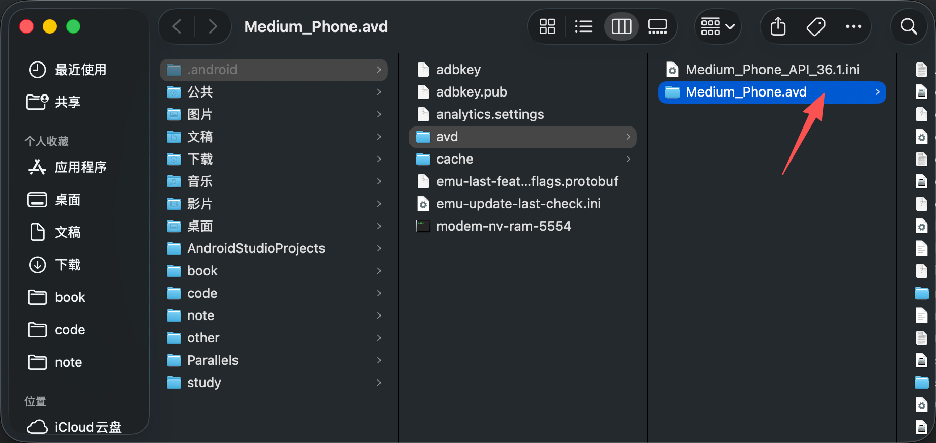This screenshot has height=443, width=936.
Task: Open the group-by options dropdown
Action: (x=717, y=26)
